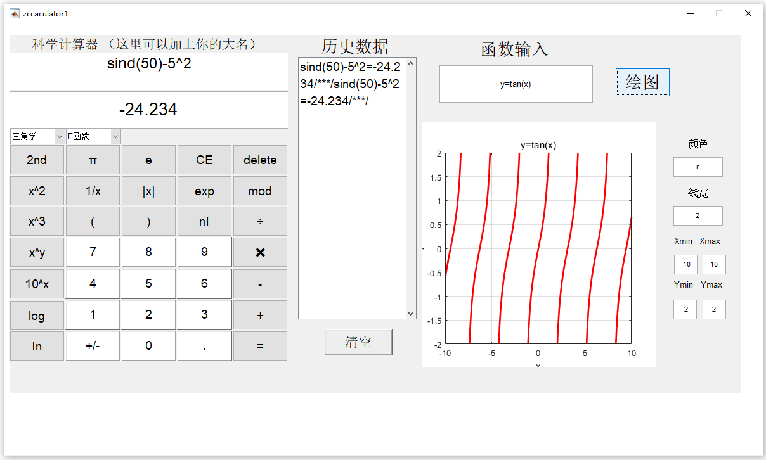Minimize the zccaculator1 window
This screenshot has height=460, width=766.
[690, 13]
